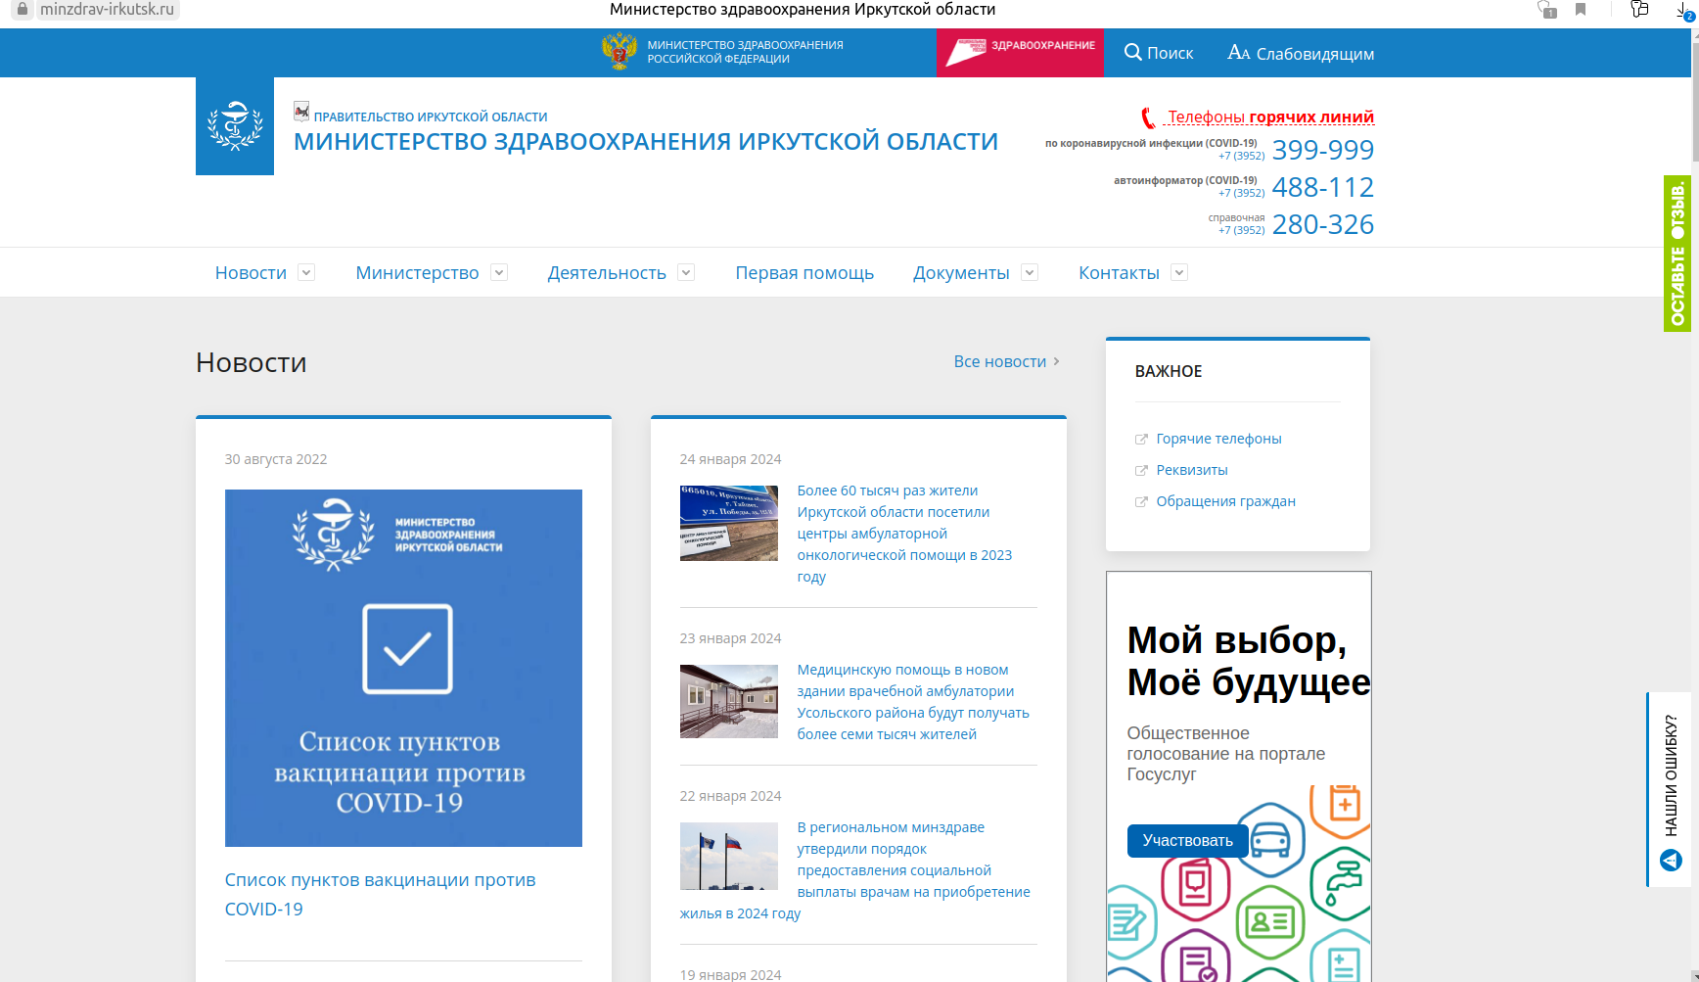Open the browser downloads arrow icon
1699x982 pixels.
1685,10
